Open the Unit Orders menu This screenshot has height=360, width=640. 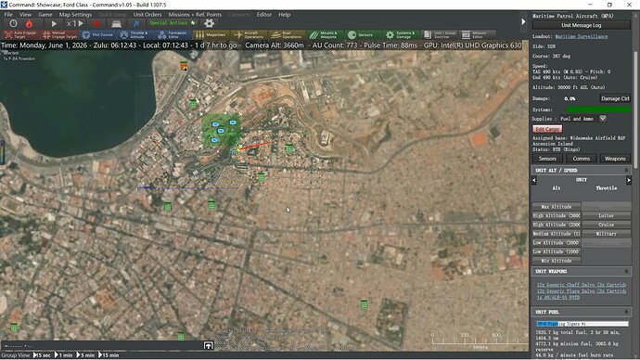click(147, 14)
